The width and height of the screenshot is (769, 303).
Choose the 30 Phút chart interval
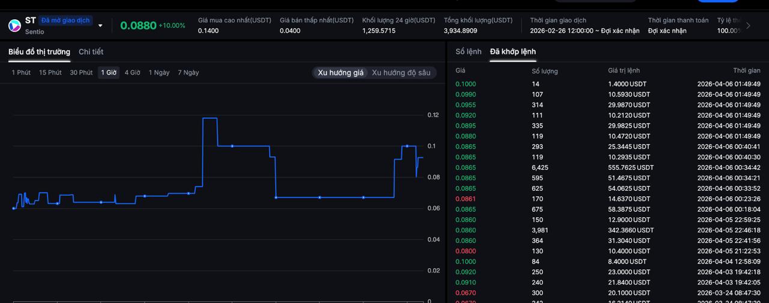tap(81, 73)
